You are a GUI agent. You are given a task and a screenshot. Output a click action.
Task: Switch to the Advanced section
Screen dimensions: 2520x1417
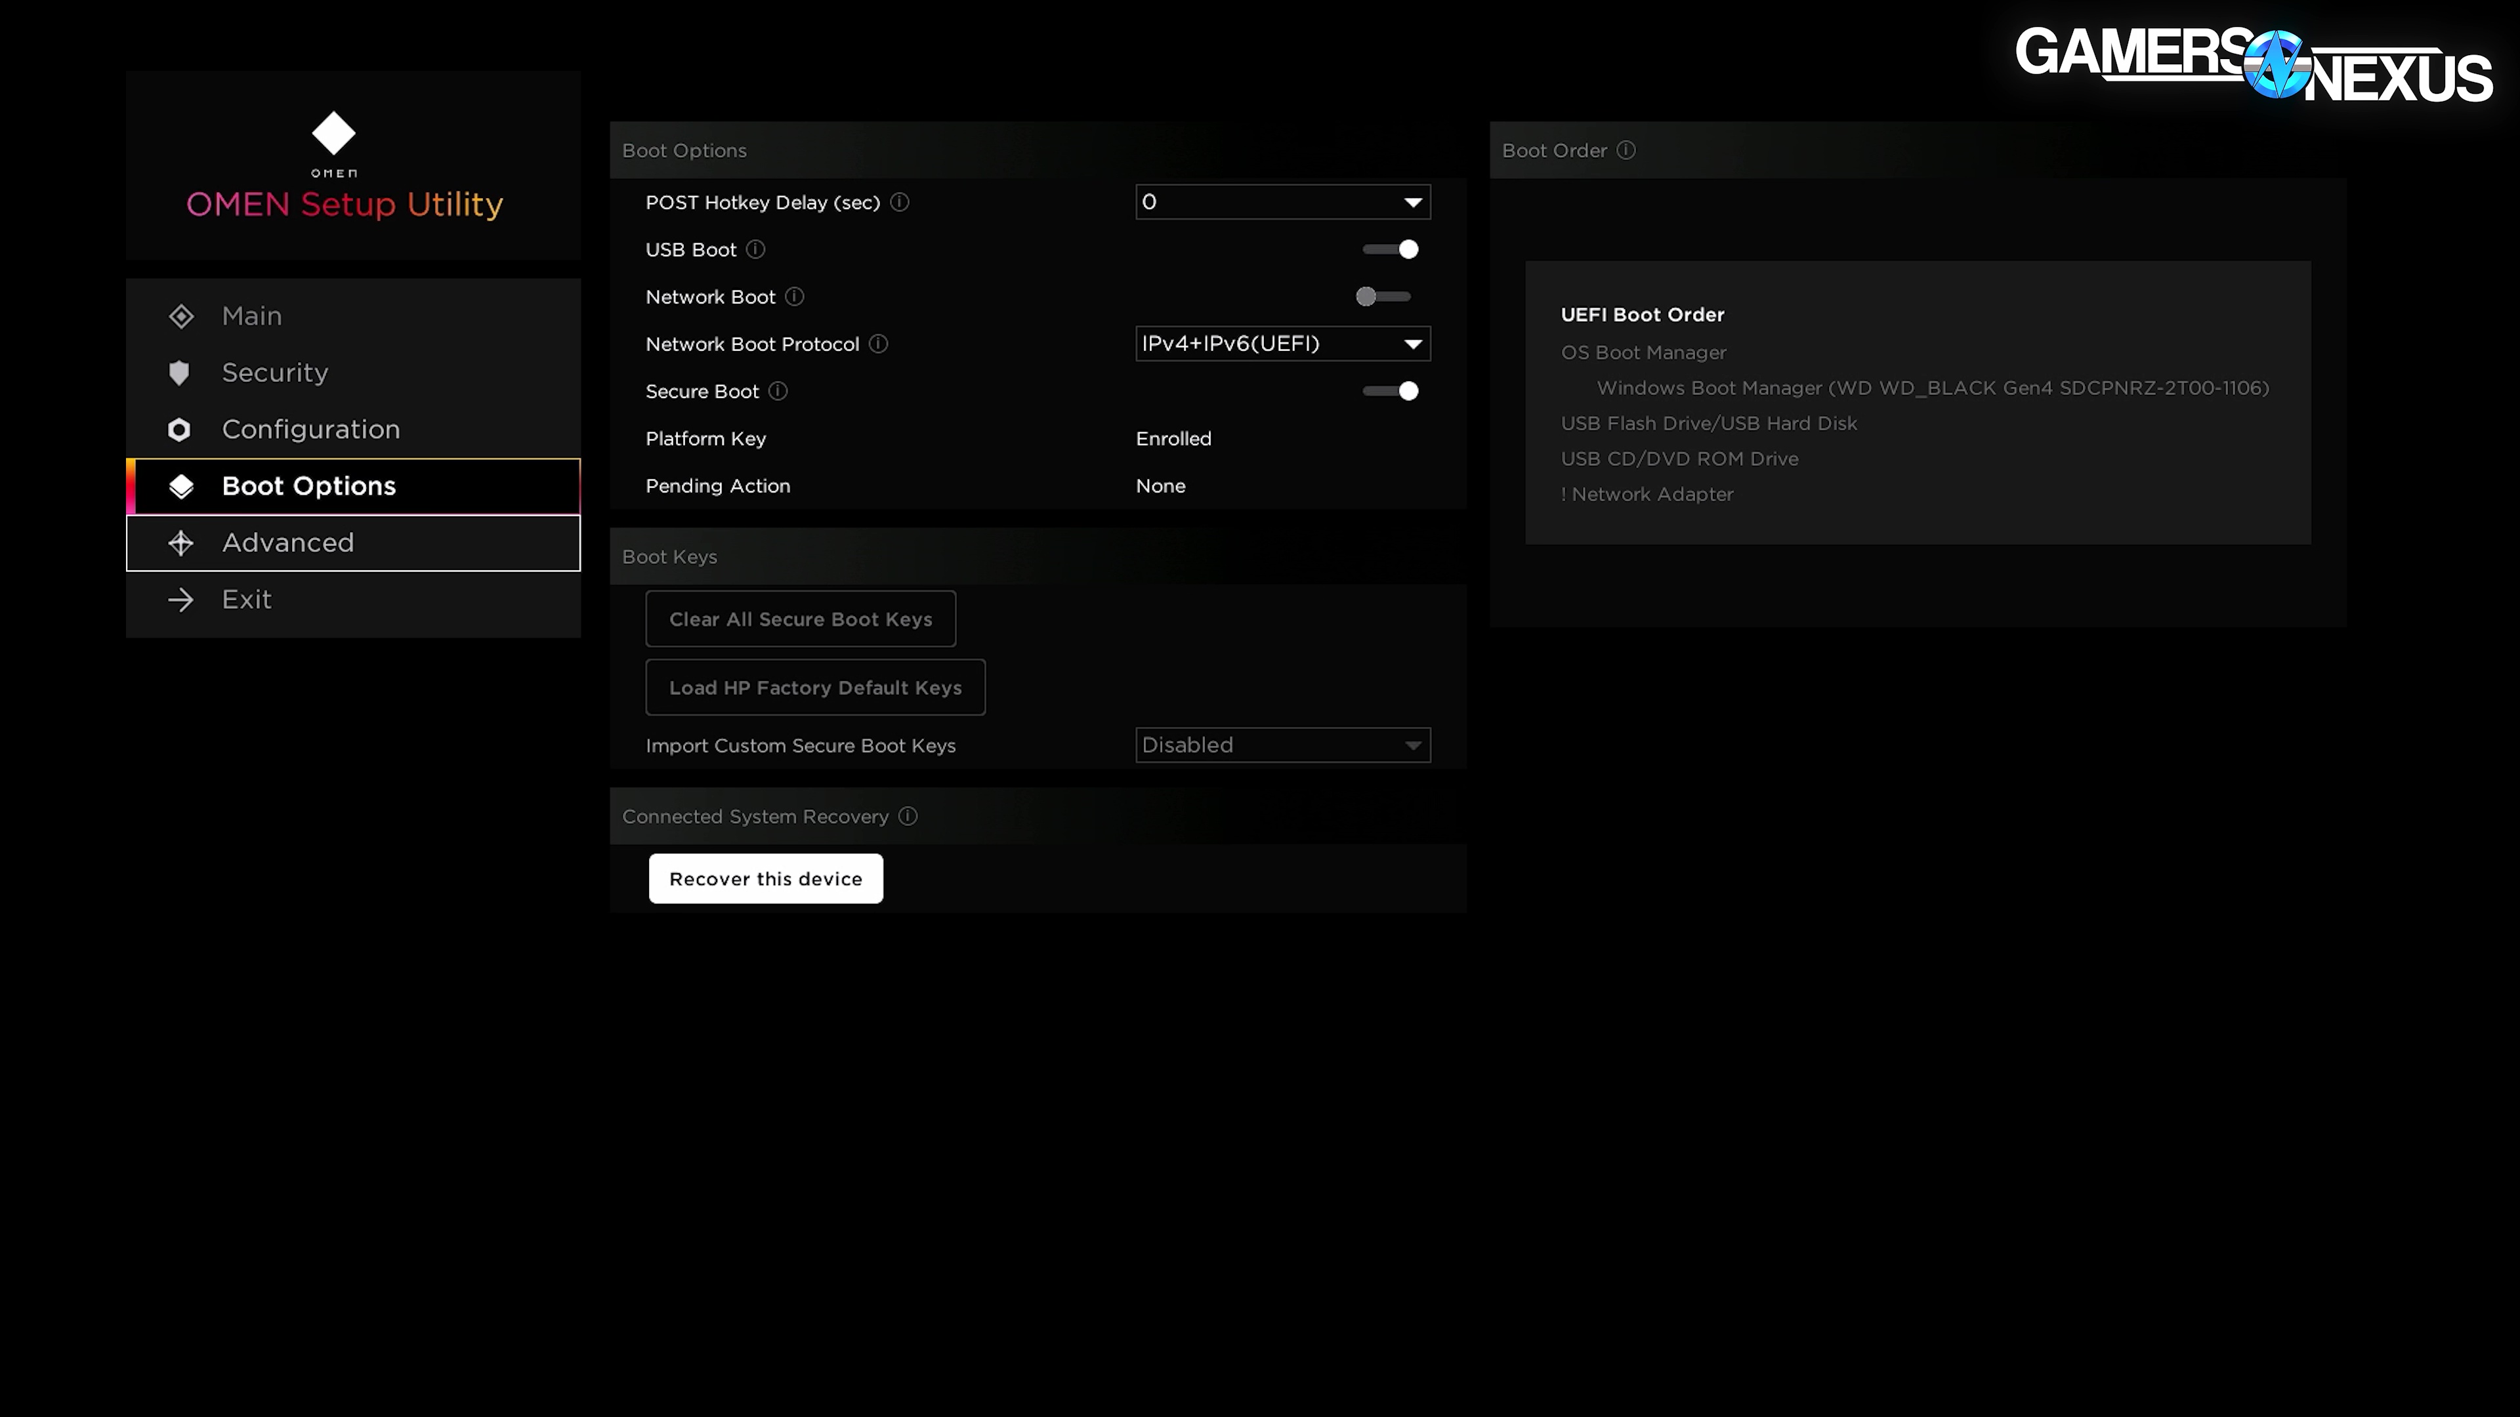[353, 543]
